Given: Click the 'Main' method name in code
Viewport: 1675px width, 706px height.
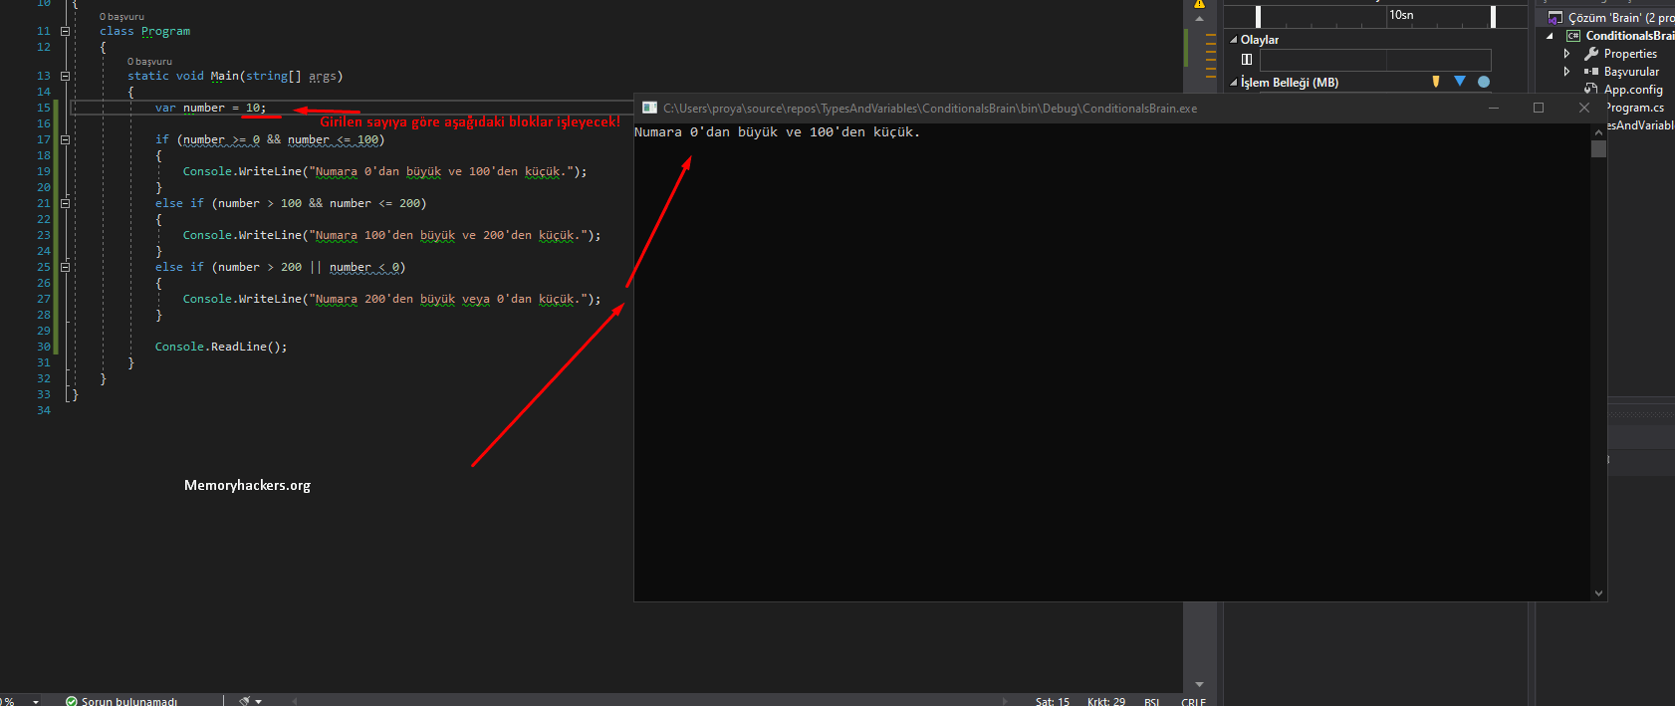Looking at the screenshot, I should pyautogui.click(x=225, y=76).
